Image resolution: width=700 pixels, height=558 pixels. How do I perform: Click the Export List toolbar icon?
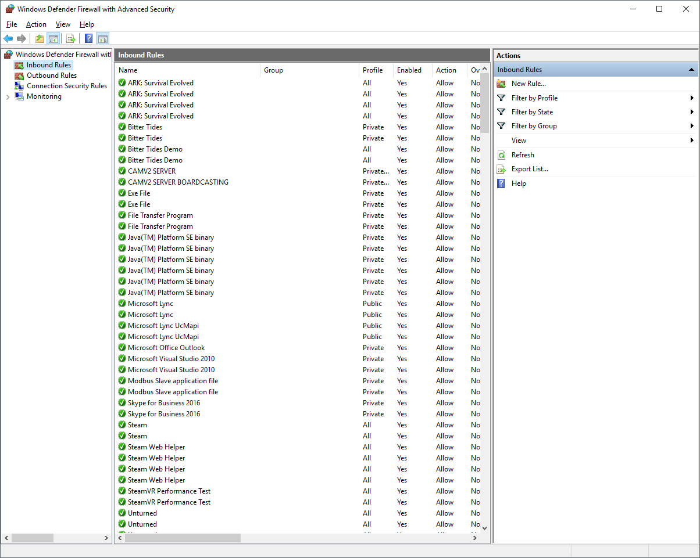tap(70, 39)
